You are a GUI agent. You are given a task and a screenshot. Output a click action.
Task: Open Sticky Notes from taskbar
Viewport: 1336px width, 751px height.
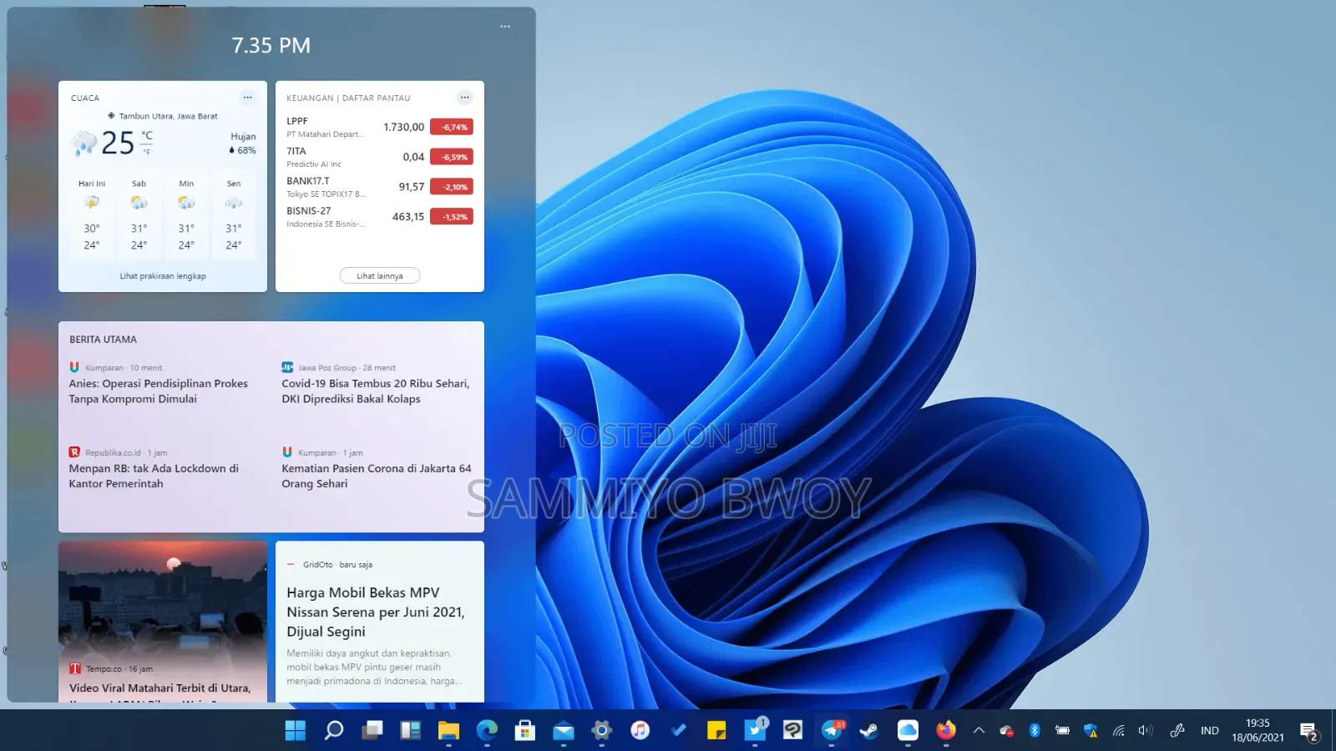pos(716,730)
